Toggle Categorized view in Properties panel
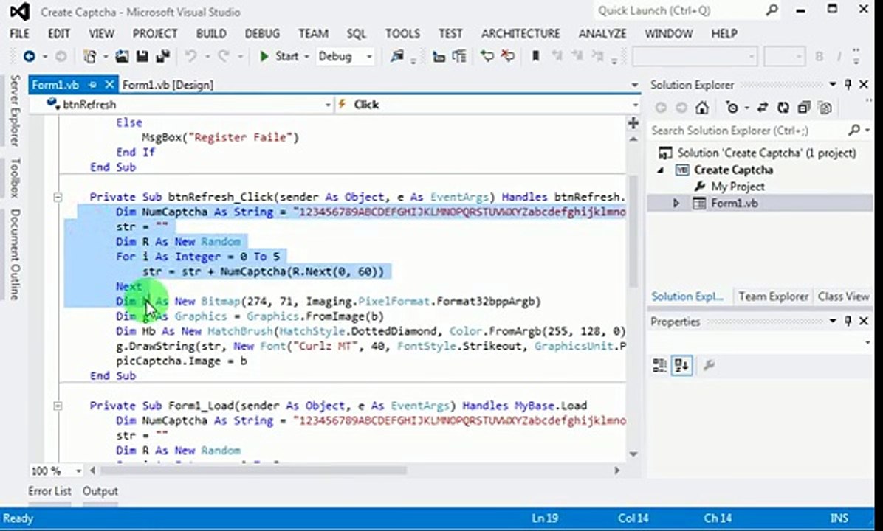883x531 pixels. (x=659, y=366)
